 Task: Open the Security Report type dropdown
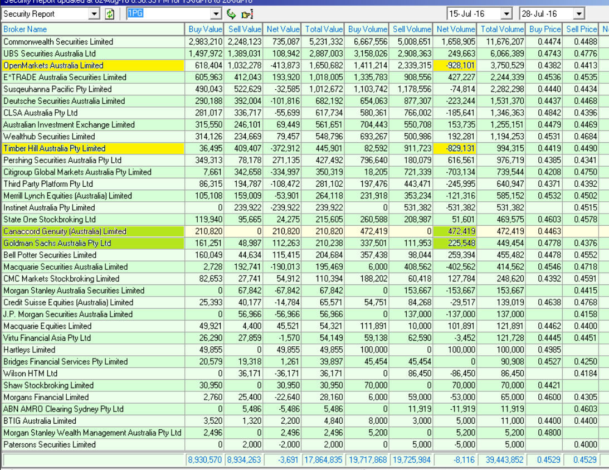pos(94,14)
